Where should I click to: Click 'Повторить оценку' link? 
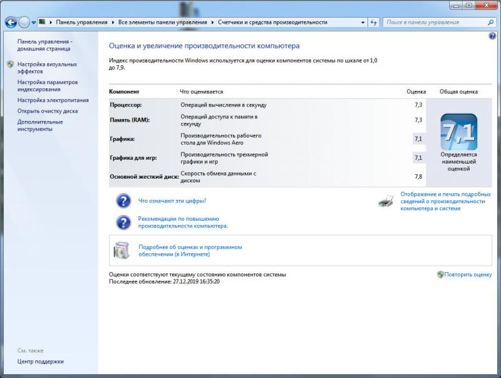(x=468, y=275)
